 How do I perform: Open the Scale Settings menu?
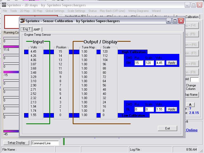76,11
